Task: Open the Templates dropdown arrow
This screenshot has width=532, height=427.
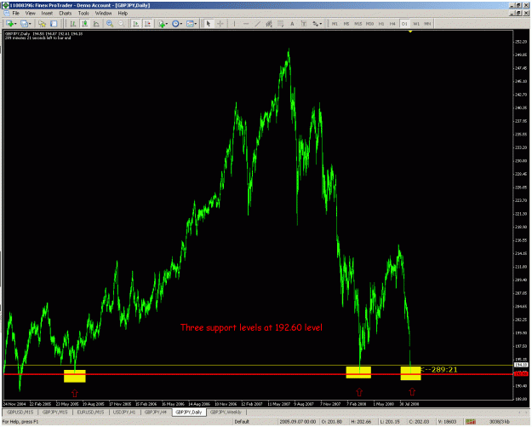Action: 196,24
